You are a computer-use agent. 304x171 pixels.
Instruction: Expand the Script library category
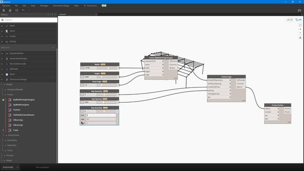tap(2, 36)
